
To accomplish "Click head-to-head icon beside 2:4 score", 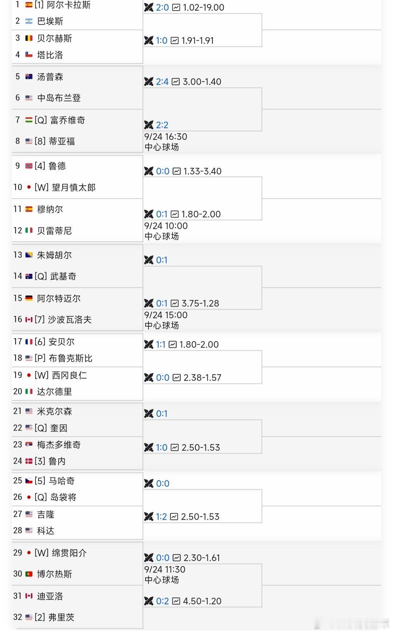I will tap(149, 82).
